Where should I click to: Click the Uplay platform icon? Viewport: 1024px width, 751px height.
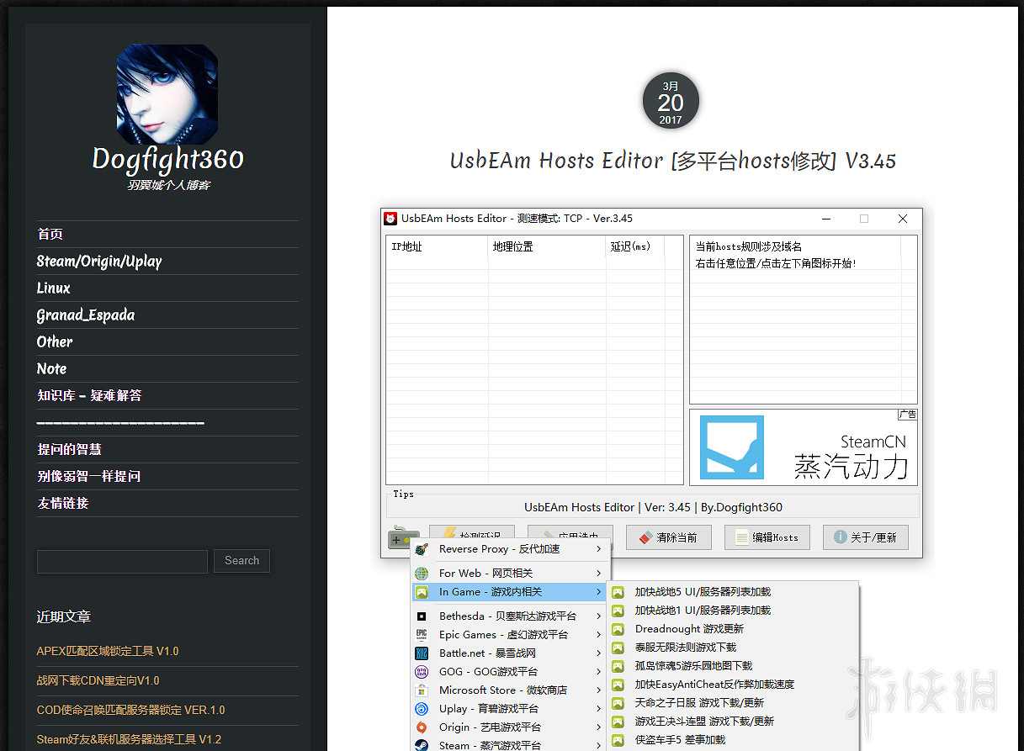(422, 709)
